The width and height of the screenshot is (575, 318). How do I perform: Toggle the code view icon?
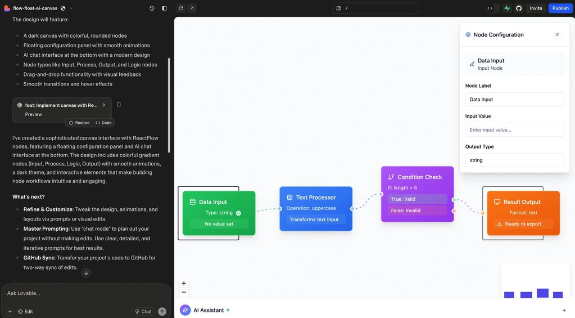[490, 8]
